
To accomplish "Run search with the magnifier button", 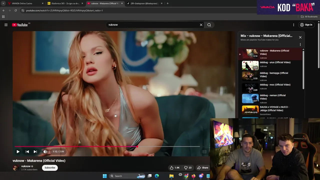I will (x=209, y=25).
